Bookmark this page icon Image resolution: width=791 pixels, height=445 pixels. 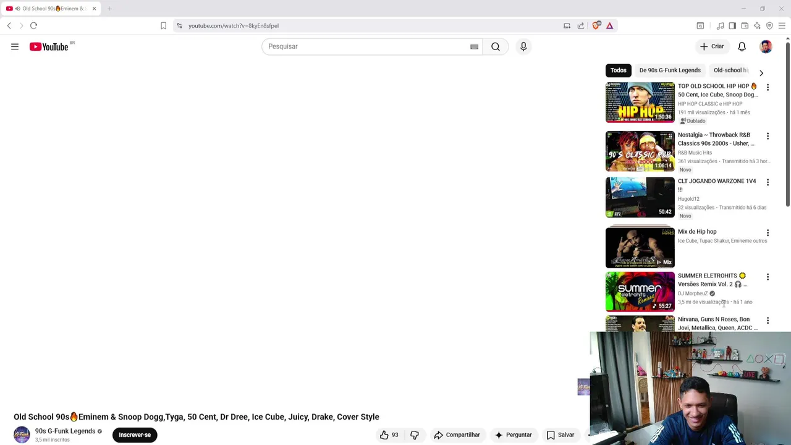pyautogui.click(x=163, y=25)
